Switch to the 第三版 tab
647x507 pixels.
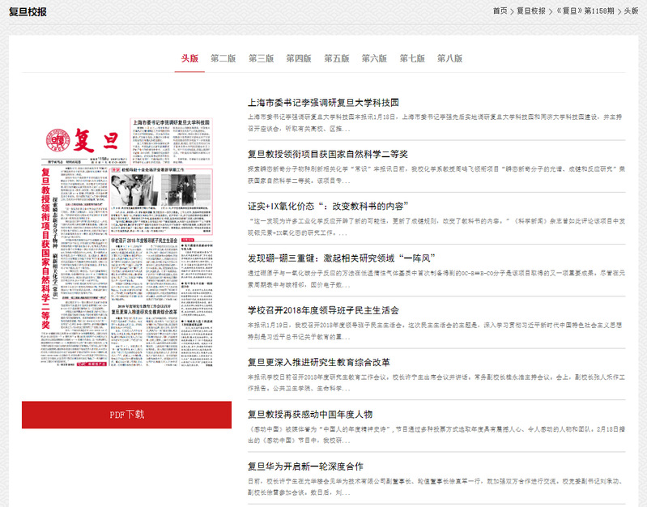[261, 58]
